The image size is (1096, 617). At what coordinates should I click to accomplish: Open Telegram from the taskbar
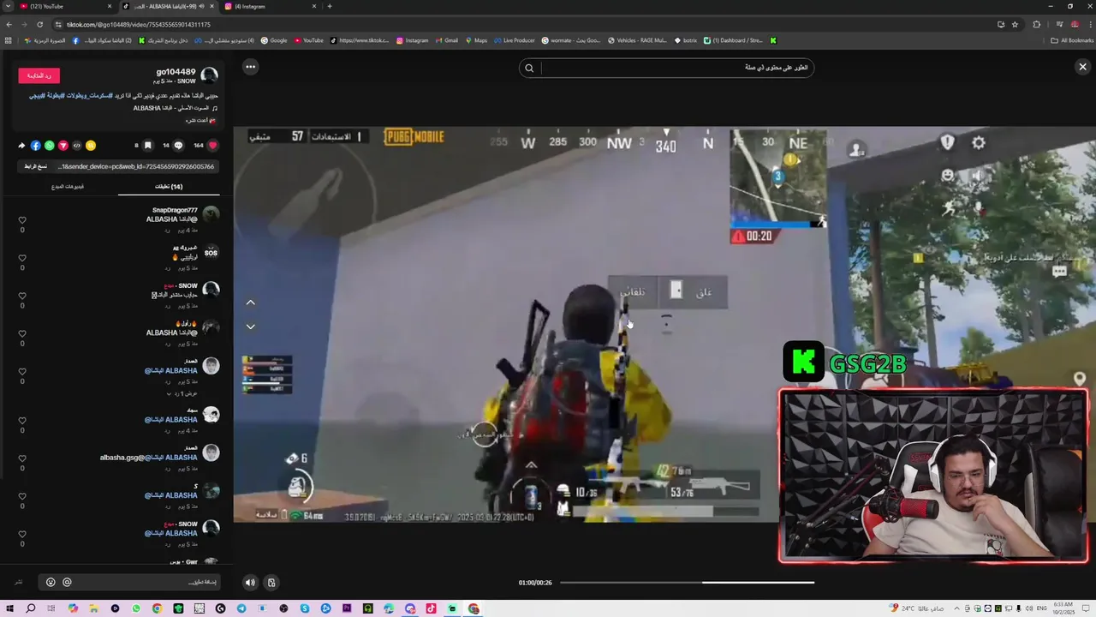tap(241, 608)
